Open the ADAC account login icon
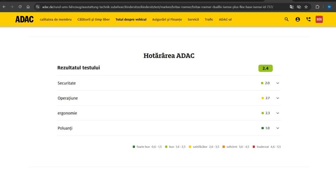This screenshot has height=171, width=336. pyautogui.click(x=298, y=19)
